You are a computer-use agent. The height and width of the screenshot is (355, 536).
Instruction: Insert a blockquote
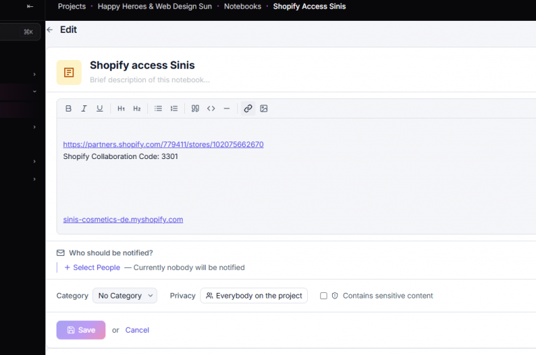[195, 109]
